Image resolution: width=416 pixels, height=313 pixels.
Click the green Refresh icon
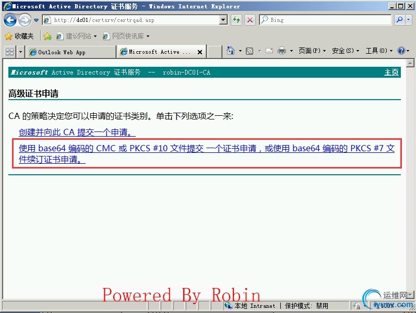tap(236, 20)
